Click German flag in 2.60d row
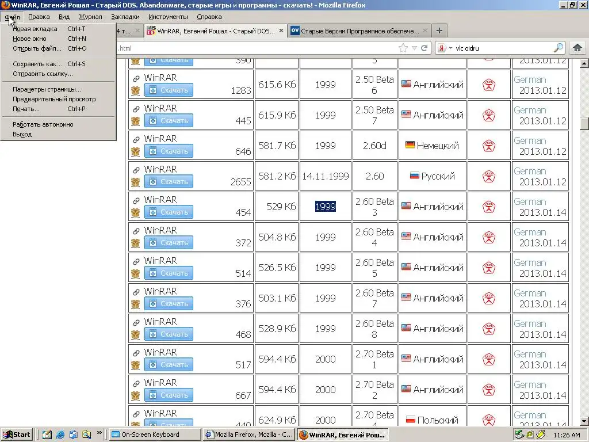 (410, 144)
